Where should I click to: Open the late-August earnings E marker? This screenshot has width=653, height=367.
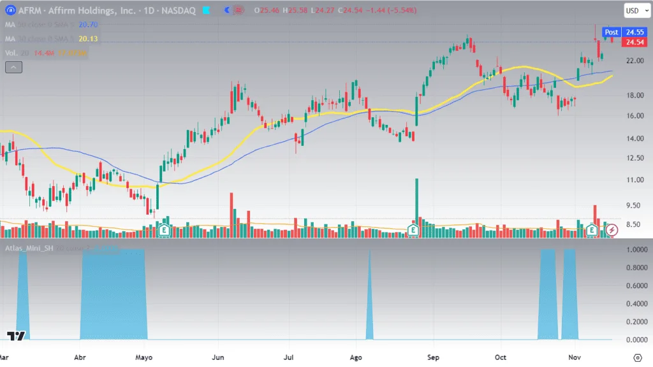413,229
